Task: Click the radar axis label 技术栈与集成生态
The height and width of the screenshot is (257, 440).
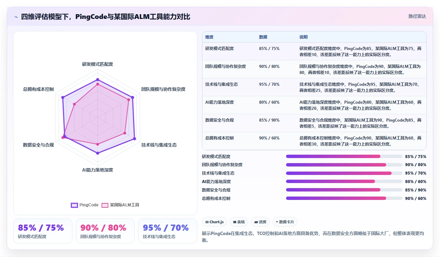Action: click(159, 145)
